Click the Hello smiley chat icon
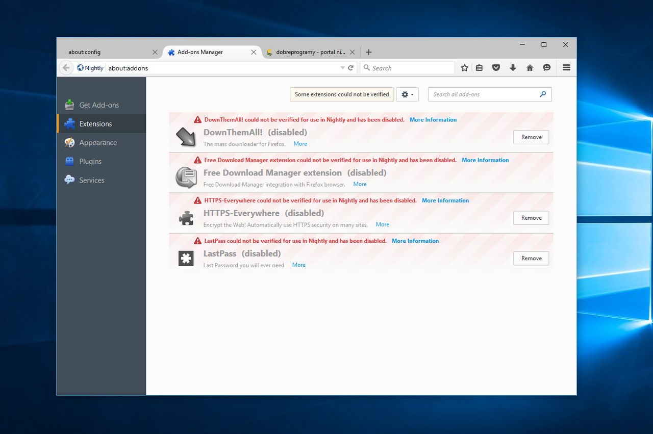The height and width of the screenshot is (434, 653). pyautogui.click(x=546, y=68)
